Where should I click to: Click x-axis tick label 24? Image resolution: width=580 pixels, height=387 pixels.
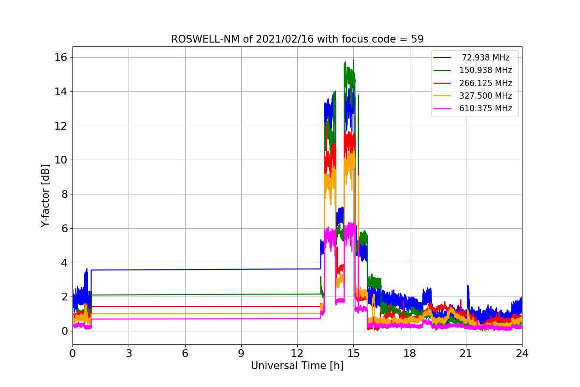[x=522, y=353]
